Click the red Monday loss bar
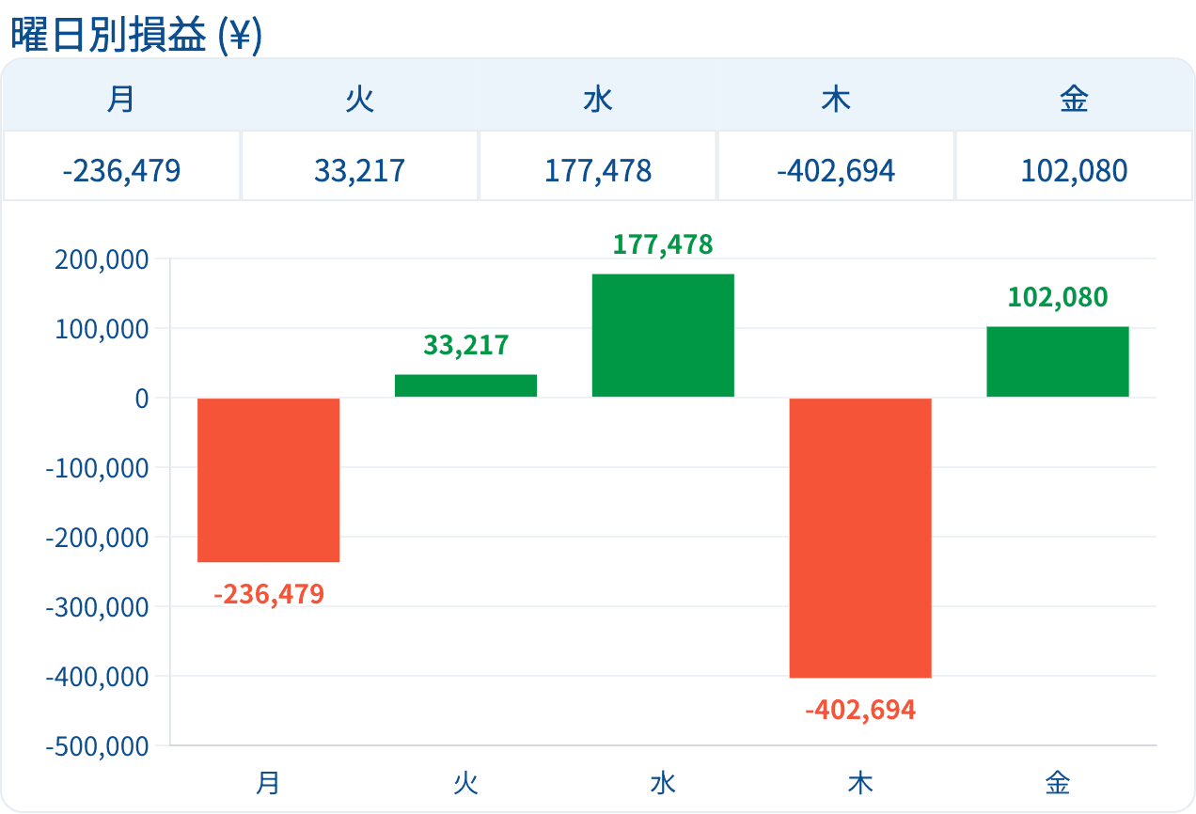 pos(268,480)
